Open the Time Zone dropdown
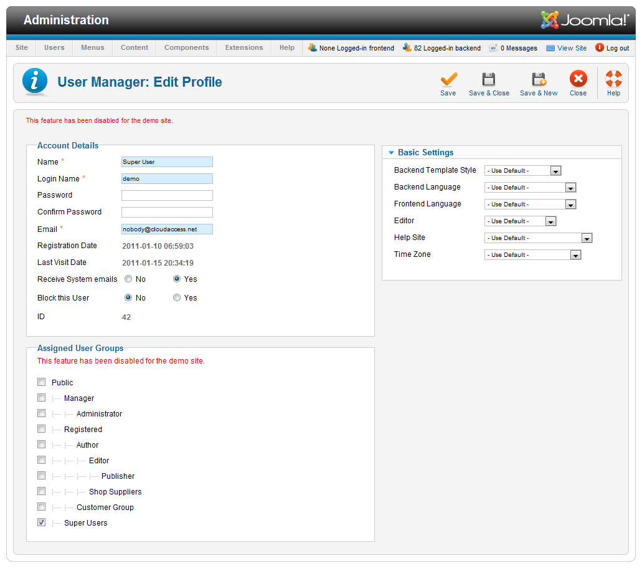Viewport: 642px width, 568px height. pyautogui.click(x=532, y=255)
